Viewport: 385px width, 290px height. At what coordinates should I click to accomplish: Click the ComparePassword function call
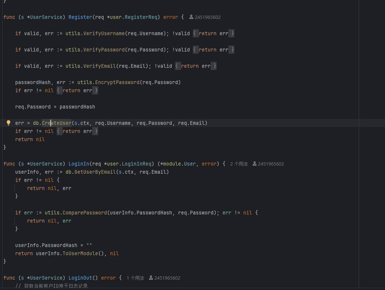[x=85, y=213]
